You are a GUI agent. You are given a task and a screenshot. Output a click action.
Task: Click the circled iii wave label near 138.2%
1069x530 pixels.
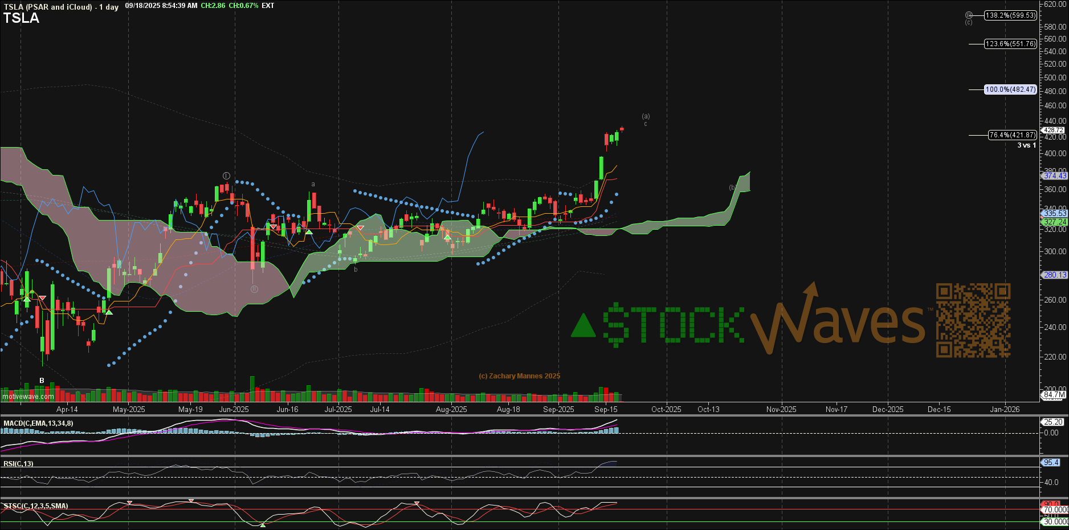[969, 15]
